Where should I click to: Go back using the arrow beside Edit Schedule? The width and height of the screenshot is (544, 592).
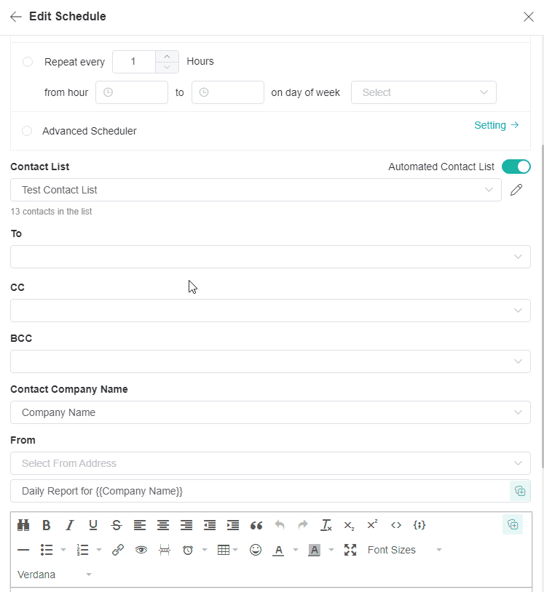(x=15, y=17)
